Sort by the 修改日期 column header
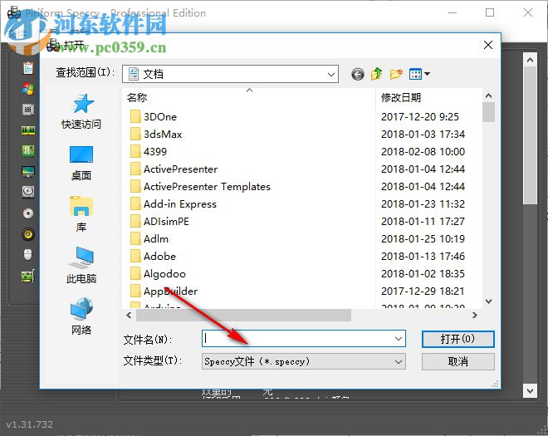Viewport: 548px width, 436px height. pos(401,97)
